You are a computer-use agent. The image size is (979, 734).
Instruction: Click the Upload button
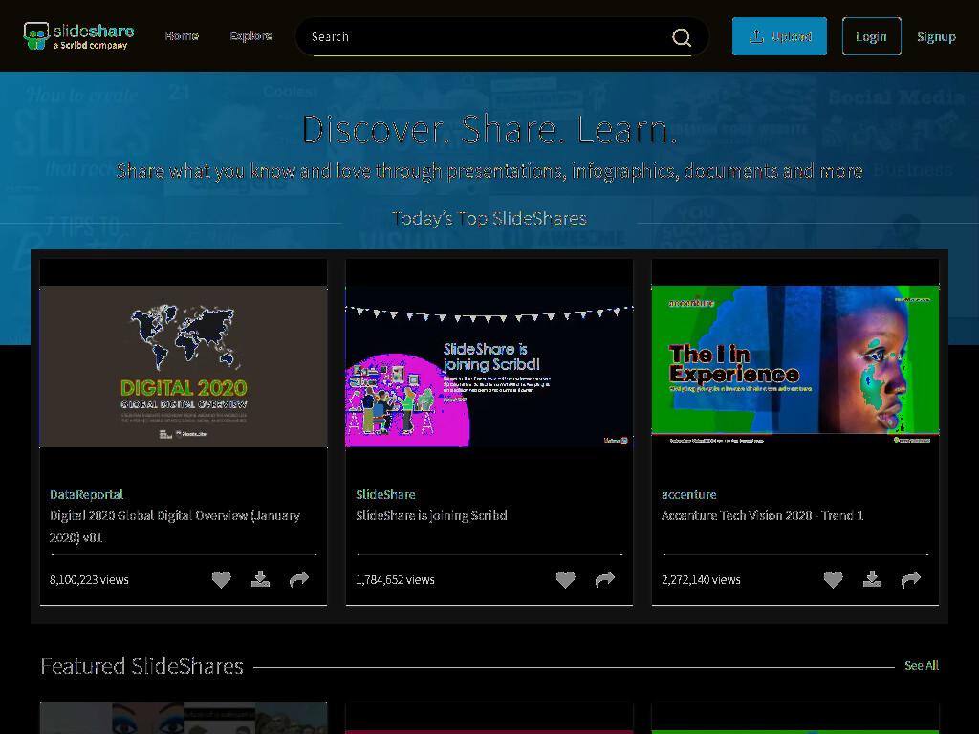779,36
